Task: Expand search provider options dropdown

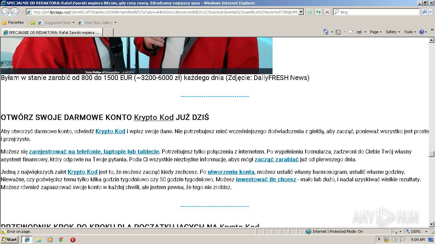Action: point(431,12)
